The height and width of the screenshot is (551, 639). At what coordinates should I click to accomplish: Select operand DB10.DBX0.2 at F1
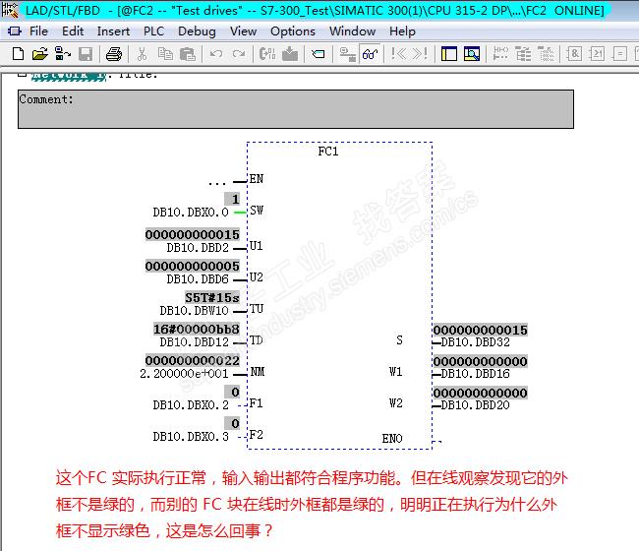coord(191,405)
